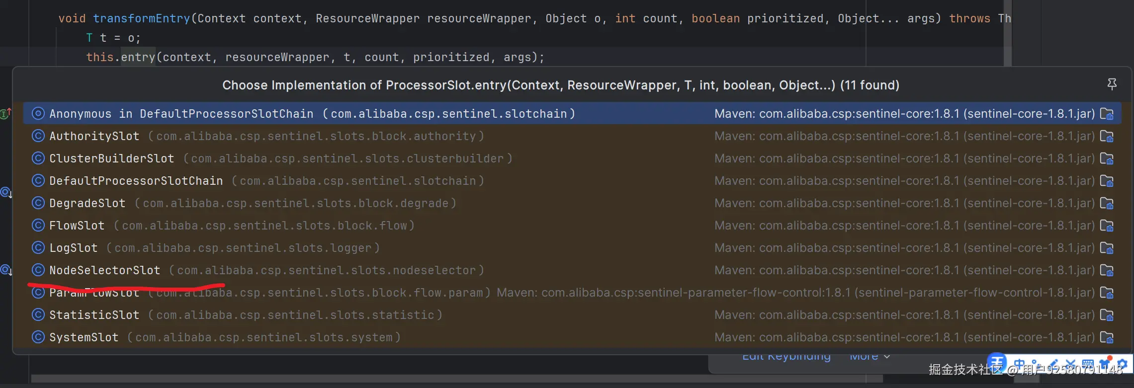Click the 'boolean' keyword in the method signature
The width and height of the screenshot is (1134, 388).
click(716, 18)
